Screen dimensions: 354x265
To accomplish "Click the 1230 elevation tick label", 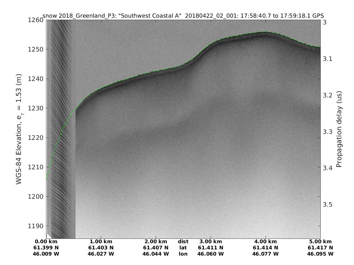I will [x=35, y=108].
